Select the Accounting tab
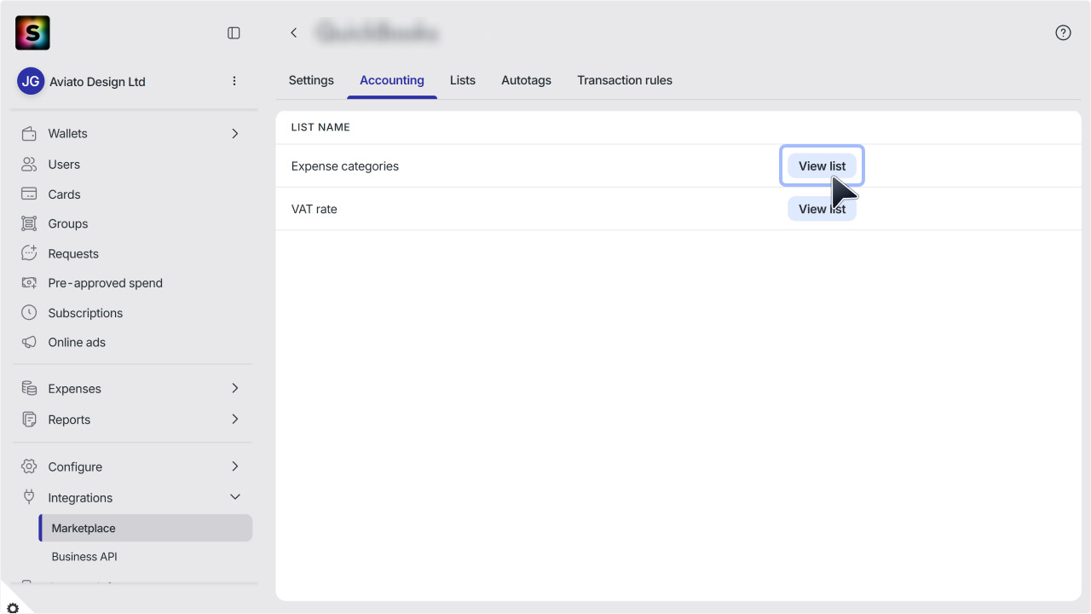This screenshot has height=614, width=1091. click(392, 80)
